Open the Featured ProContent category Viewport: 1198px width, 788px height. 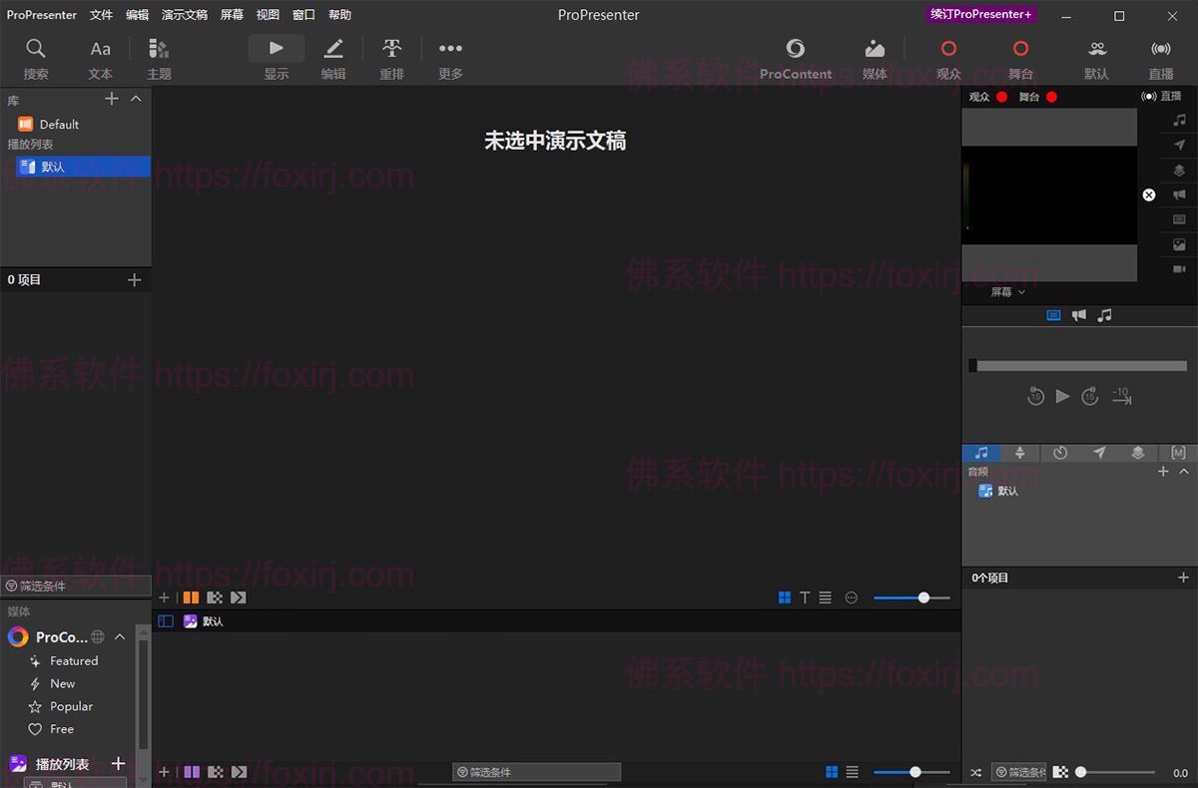[x=74, y=660]
